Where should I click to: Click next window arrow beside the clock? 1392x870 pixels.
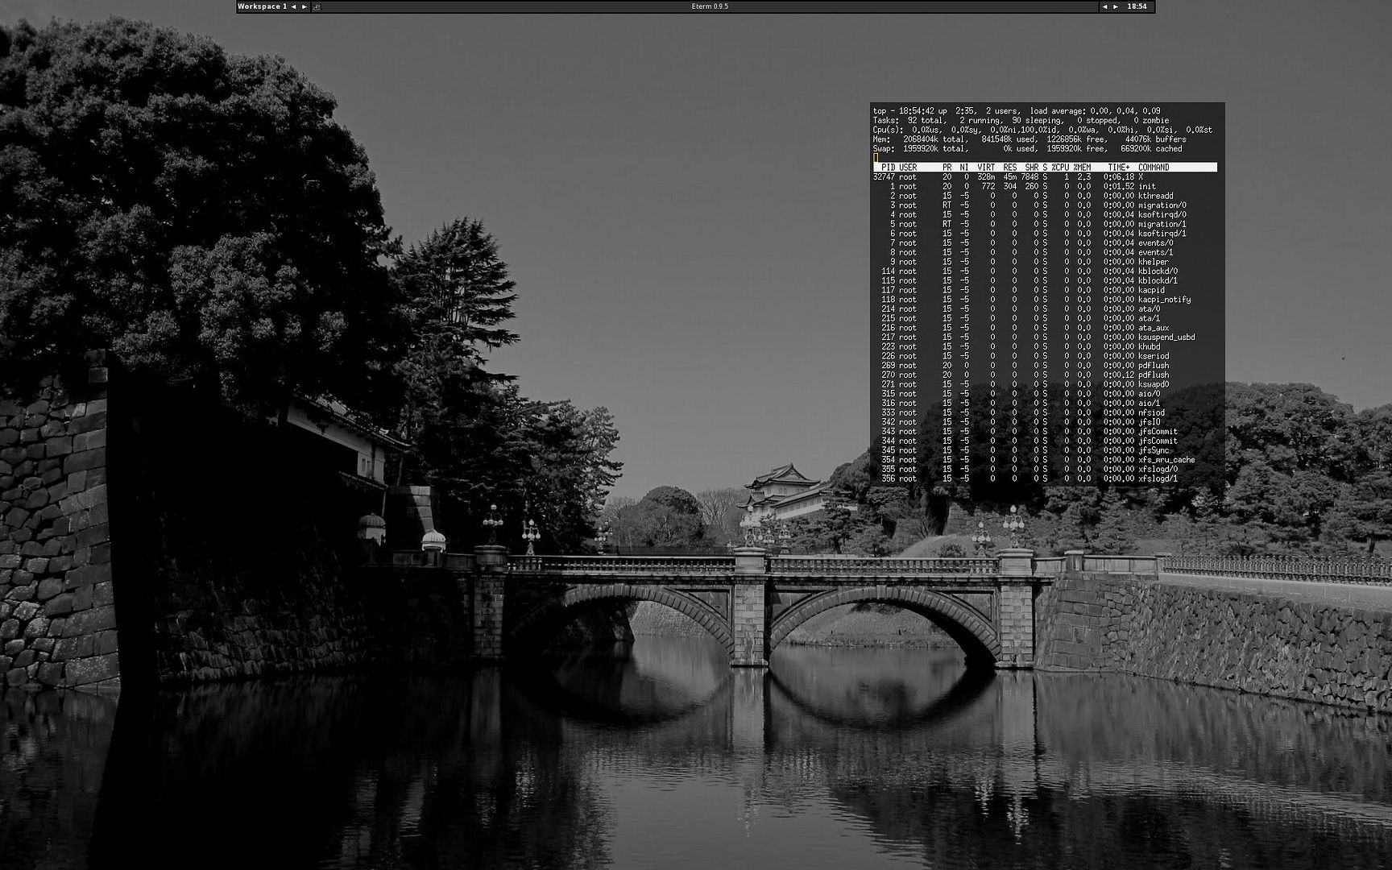coord(1116,6)
